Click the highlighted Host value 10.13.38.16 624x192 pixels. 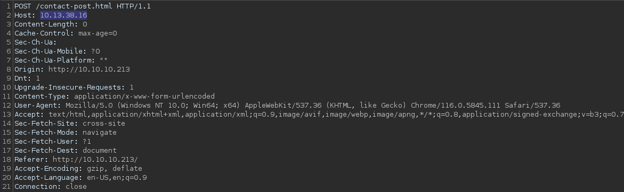pos(63,15)
